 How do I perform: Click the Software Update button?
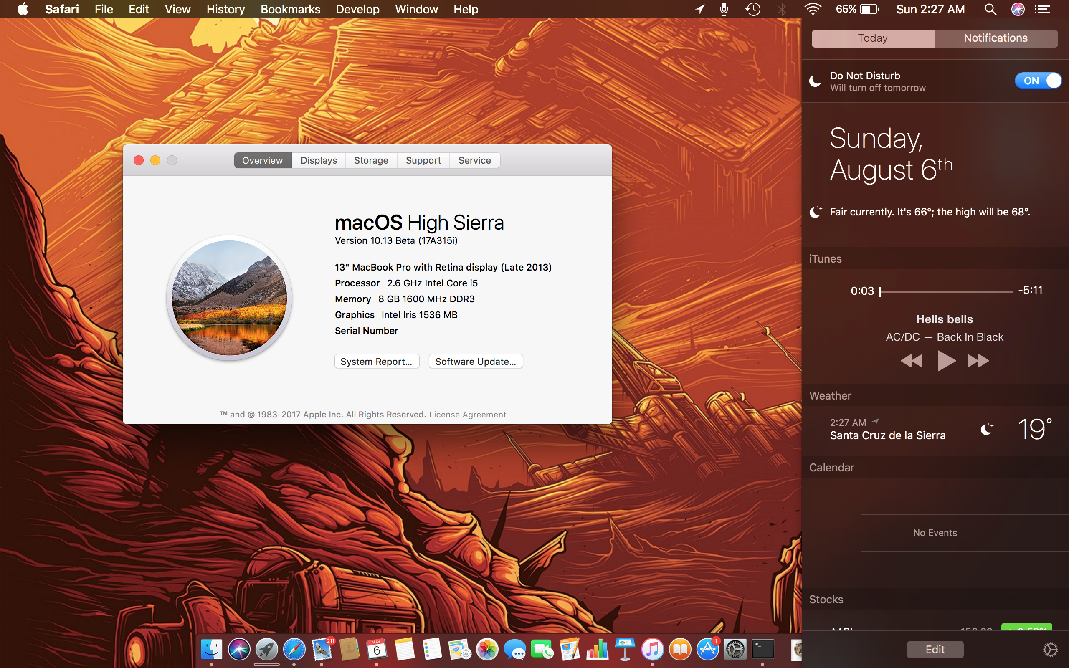476,361
